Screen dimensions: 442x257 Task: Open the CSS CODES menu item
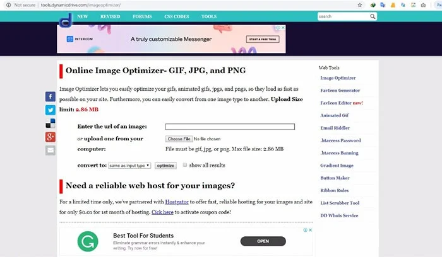click(x=176, y=16)
